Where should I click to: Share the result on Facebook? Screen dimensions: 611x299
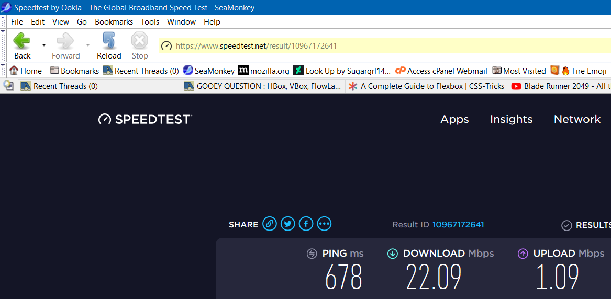tap(306, 224)
